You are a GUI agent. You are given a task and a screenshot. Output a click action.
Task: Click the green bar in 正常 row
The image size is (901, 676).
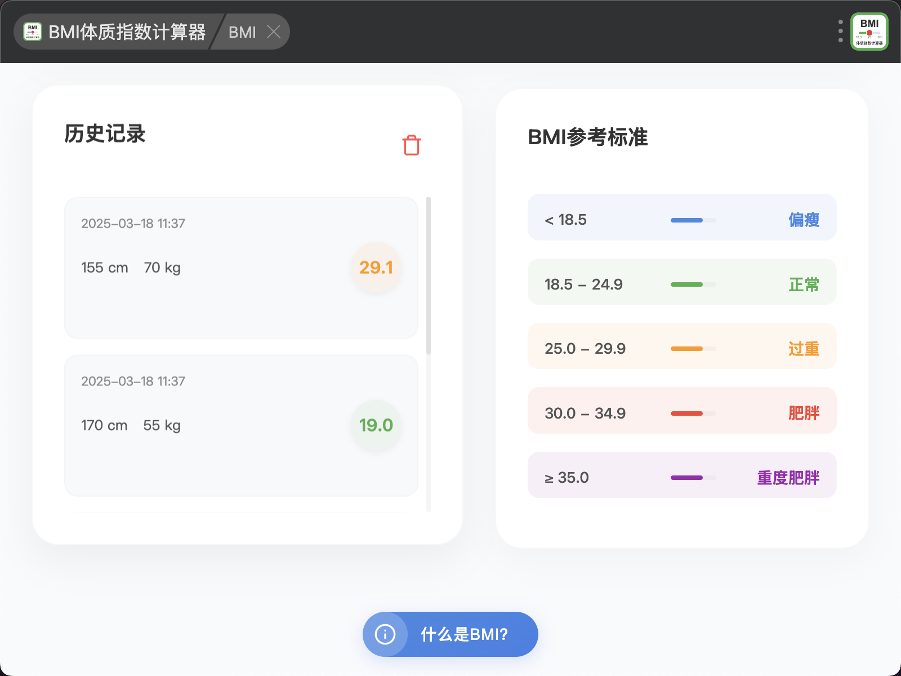tap(687, 284)
